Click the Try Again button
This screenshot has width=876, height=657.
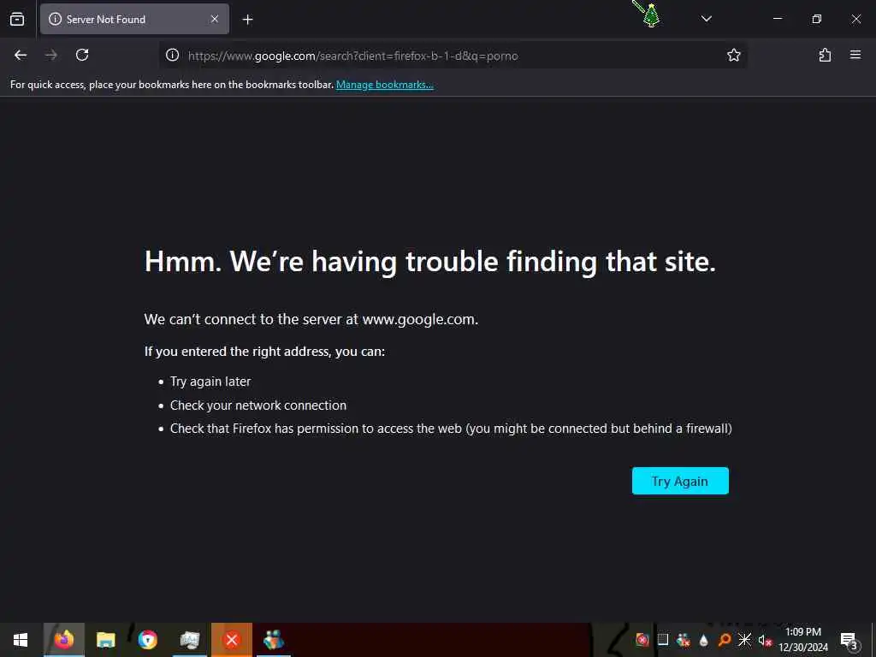[680, 481]
